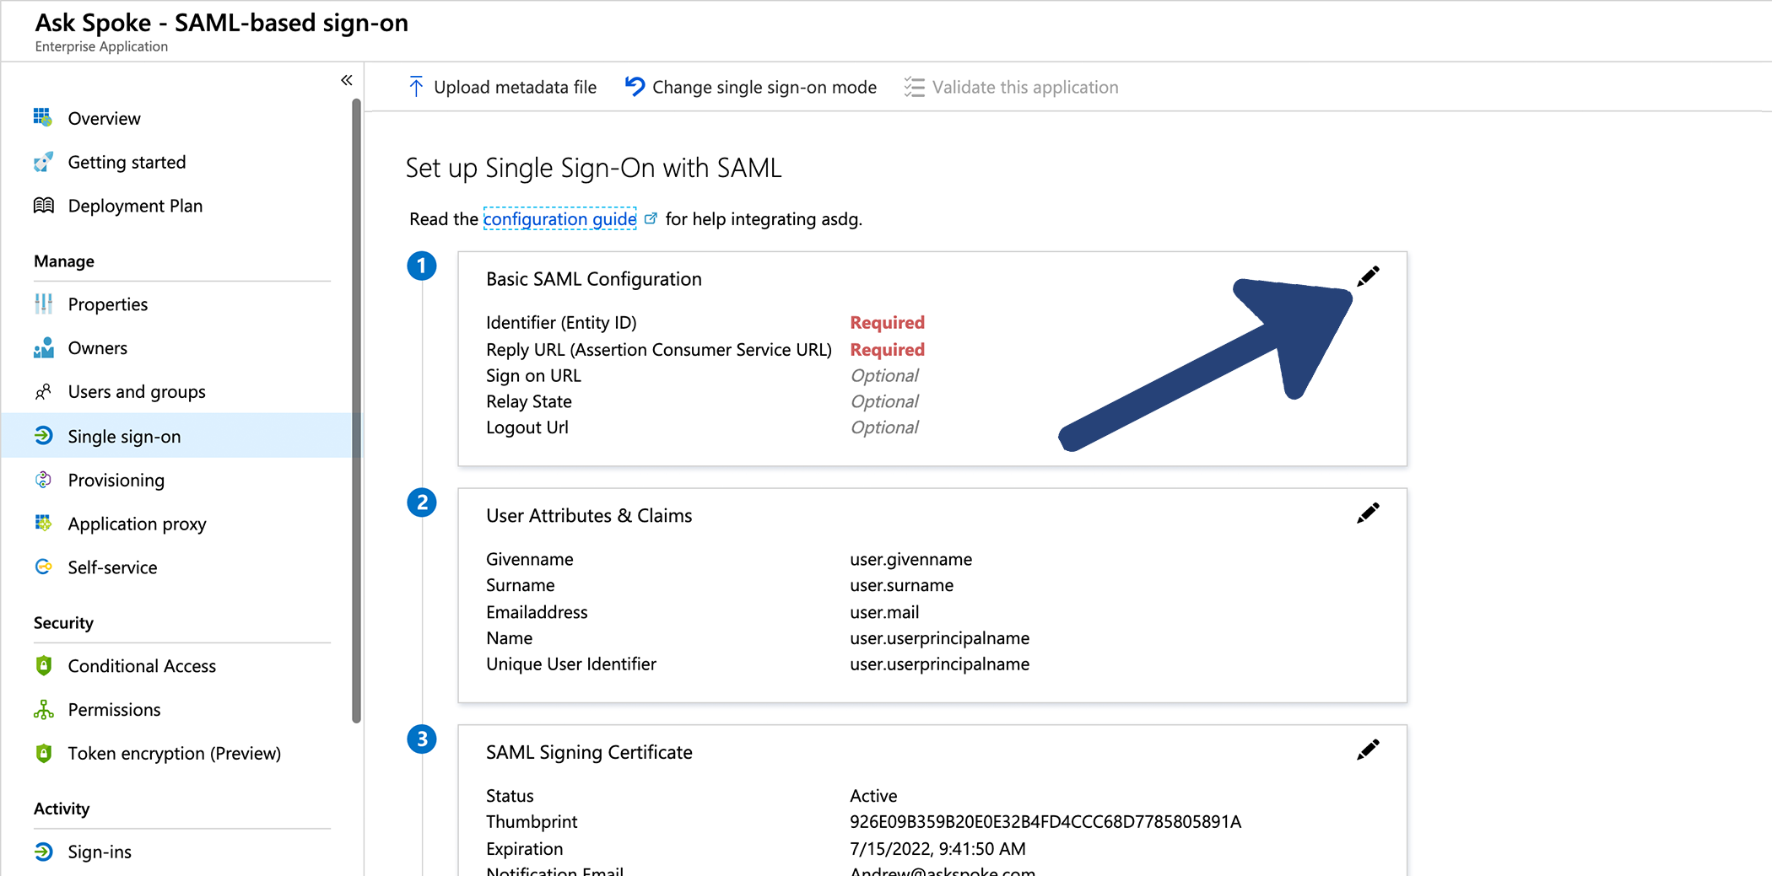Click the Emailaddress claim label
Image resolution: width=1772 pixels, height=876 pixels.
tap(537, 613)
